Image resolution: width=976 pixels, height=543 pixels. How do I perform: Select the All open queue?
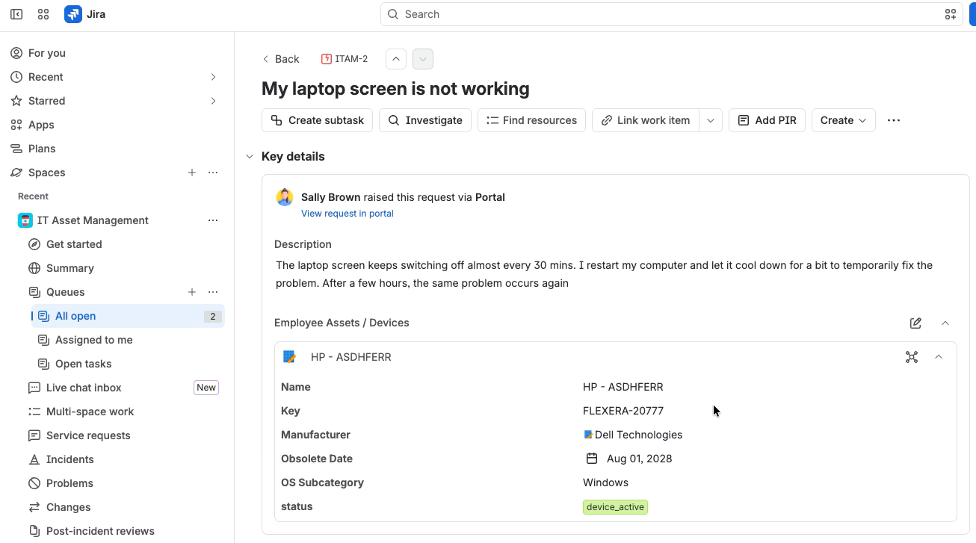click(128, 316)
